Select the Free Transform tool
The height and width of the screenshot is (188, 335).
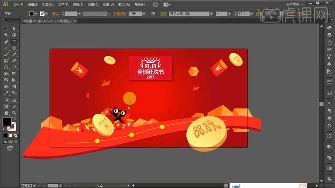14,74
